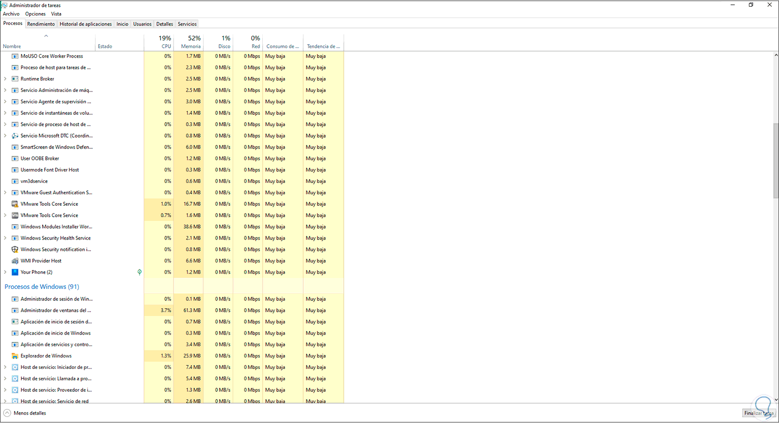
Task: Click the Servicio Microsoft DTC icon
Action: pos(15,136)
